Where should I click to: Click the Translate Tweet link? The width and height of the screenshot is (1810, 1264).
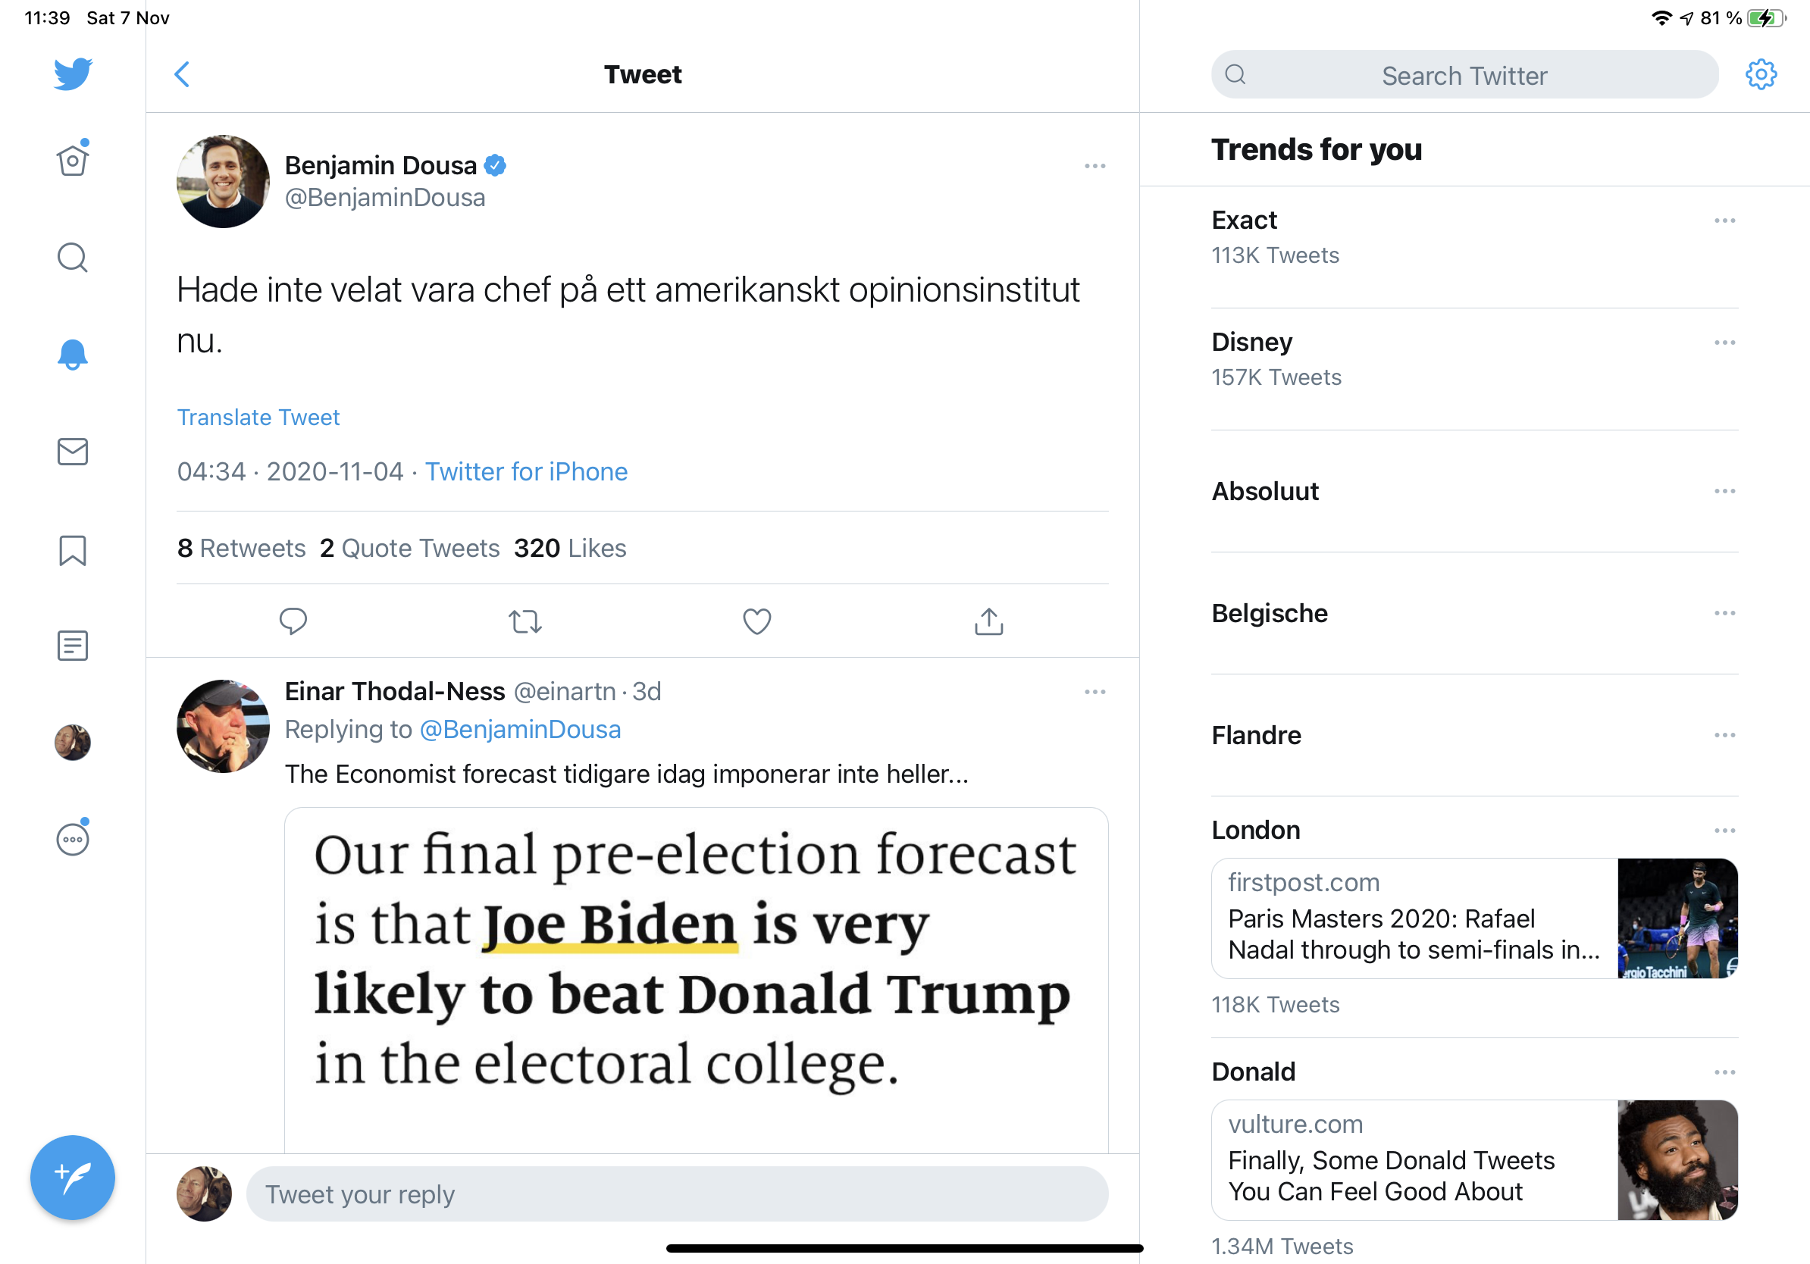tap(258, 417)
